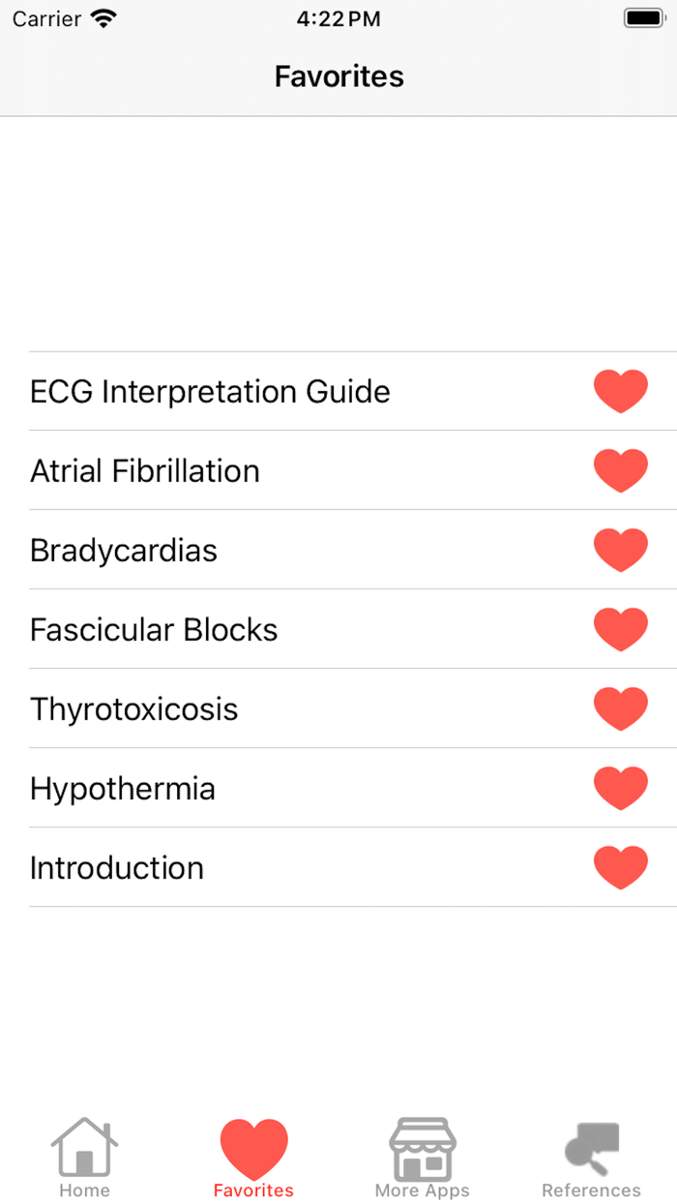677x1204 pixels.
Task: Open the Thyrotoxicosis topic
Action: tap(134, 708)
